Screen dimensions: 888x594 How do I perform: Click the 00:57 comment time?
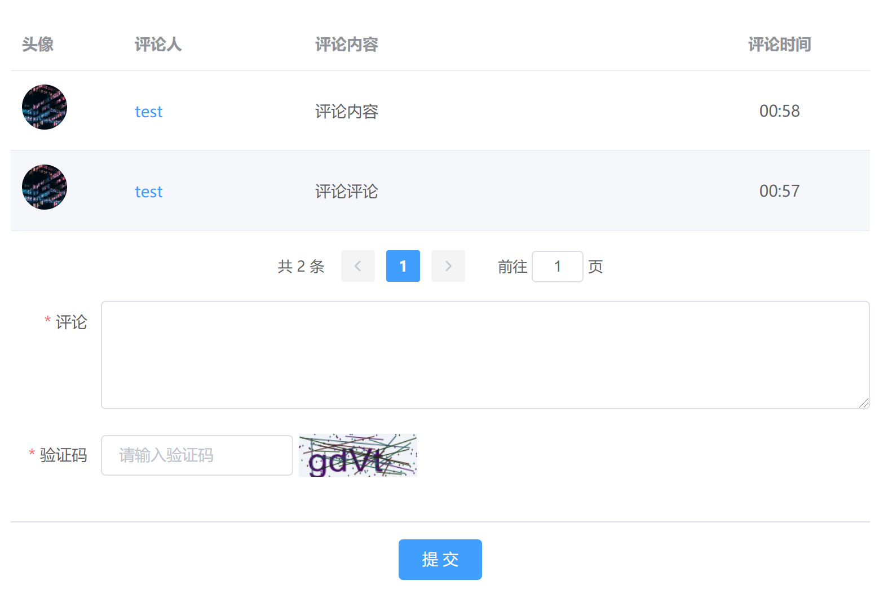(779, 191)
